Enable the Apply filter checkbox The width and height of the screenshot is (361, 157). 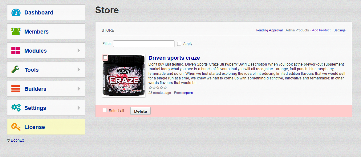pos(179,44)
